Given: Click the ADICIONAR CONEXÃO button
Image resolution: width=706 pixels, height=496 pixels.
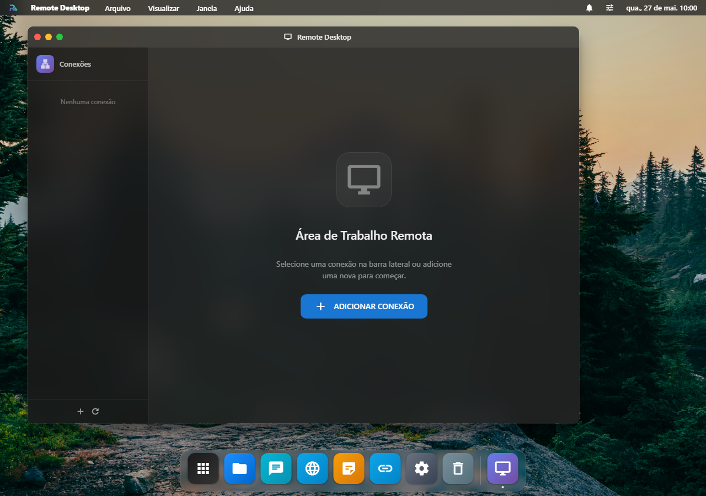Looking at the screenshot, I should coord(364,306).
